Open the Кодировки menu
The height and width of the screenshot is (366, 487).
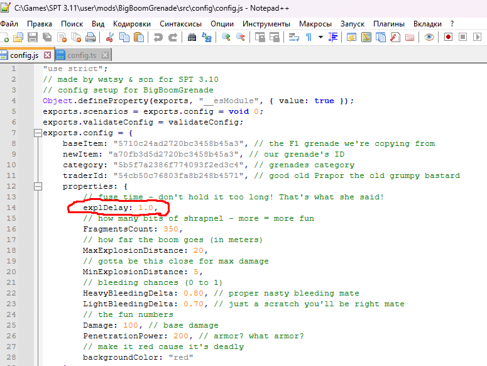click(x=132, y=24)
